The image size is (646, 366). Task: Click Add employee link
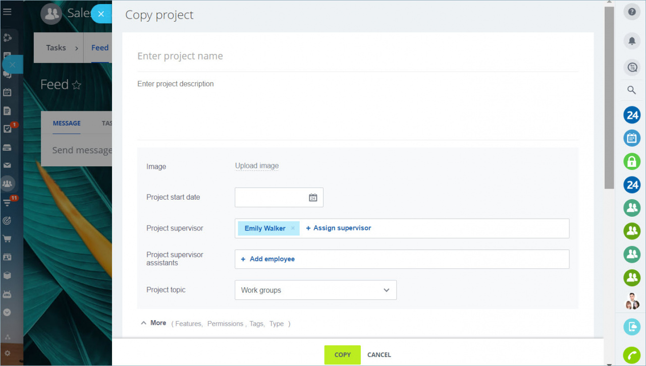pyautogui.click(x=268, y=259)
